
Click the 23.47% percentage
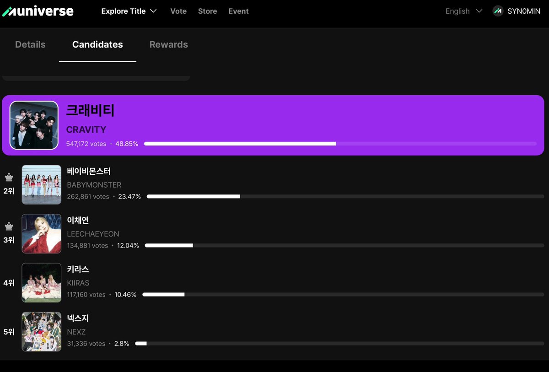point(129,196)
